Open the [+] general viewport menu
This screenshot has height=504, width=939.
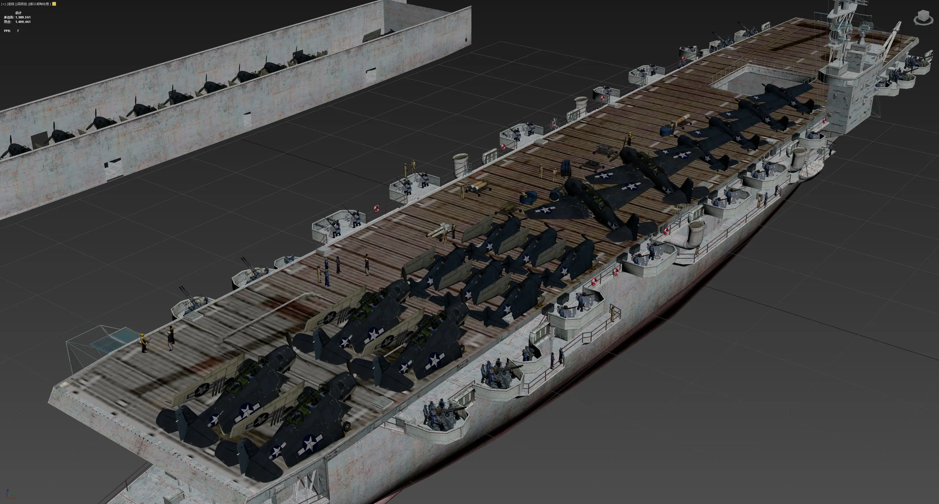pyautogui.click(x=3, y=4)
